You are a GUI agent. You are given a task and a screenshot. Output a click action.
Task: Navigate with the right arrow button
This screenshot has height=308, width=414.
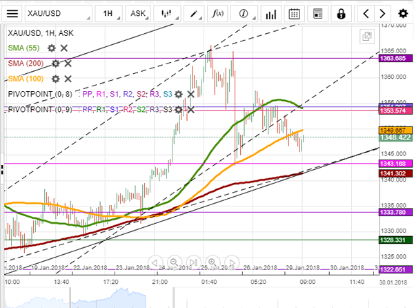pyautogui.click(x=384, y=13)
